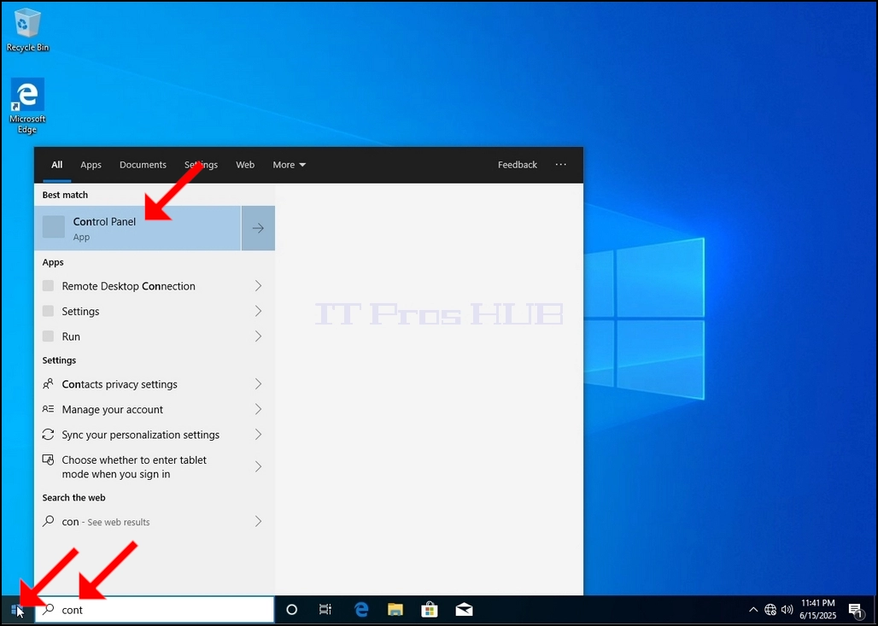Expand tablet mode setting chevron
This screenshot has height=626, width=878.
click(x=258, y=466)
